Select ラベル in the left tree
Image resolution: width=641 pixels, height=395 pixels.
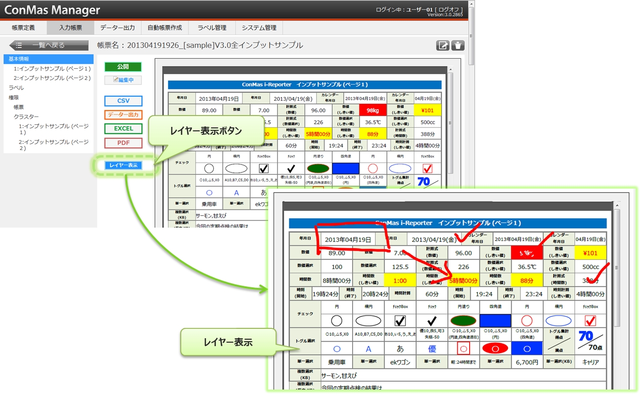[x=16, y=88]
